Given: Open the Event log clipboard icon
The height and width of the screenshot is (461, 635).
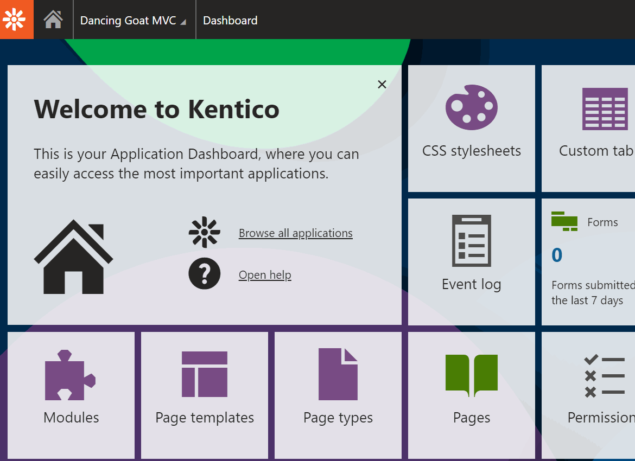Looking at the screenshot, I should click(472, 240).
